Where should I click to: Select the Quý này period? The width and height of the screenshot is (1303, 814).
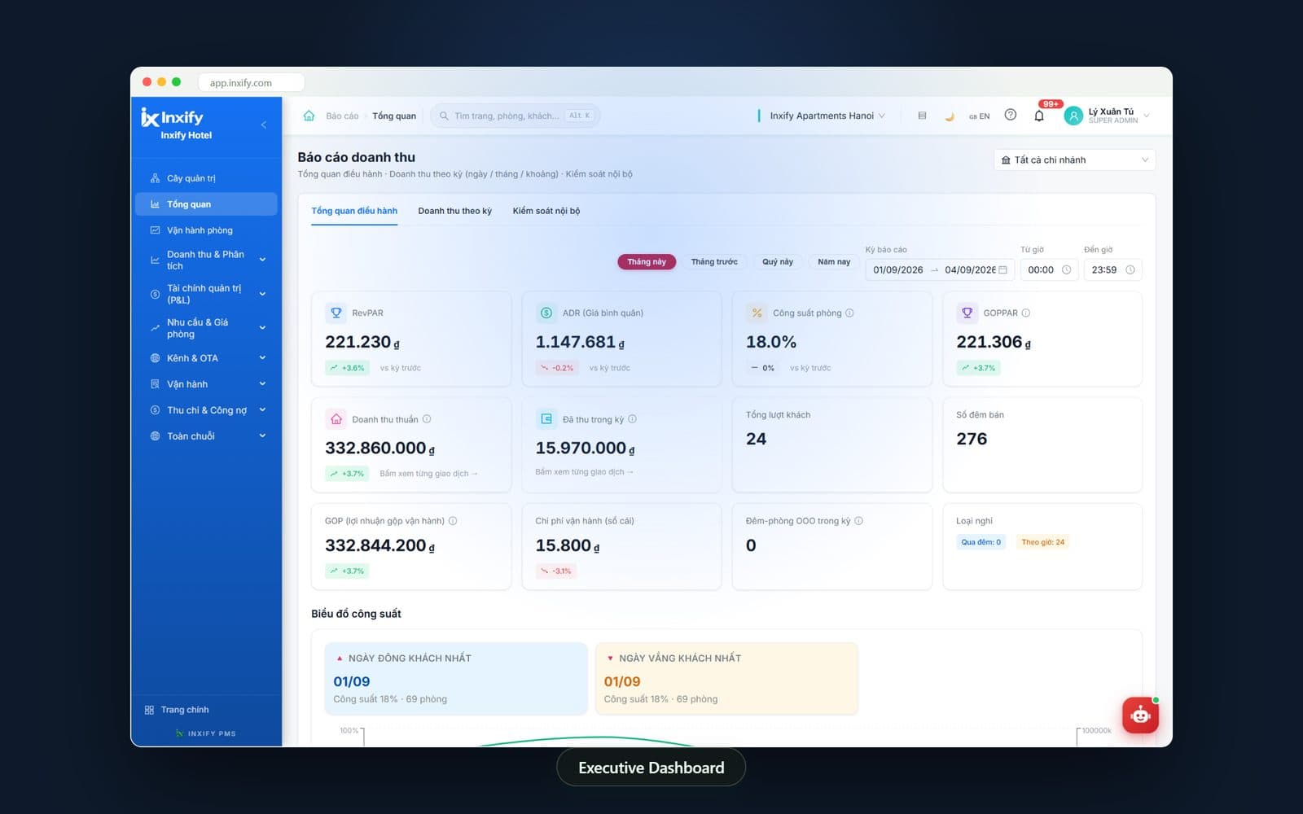[778, 262]
